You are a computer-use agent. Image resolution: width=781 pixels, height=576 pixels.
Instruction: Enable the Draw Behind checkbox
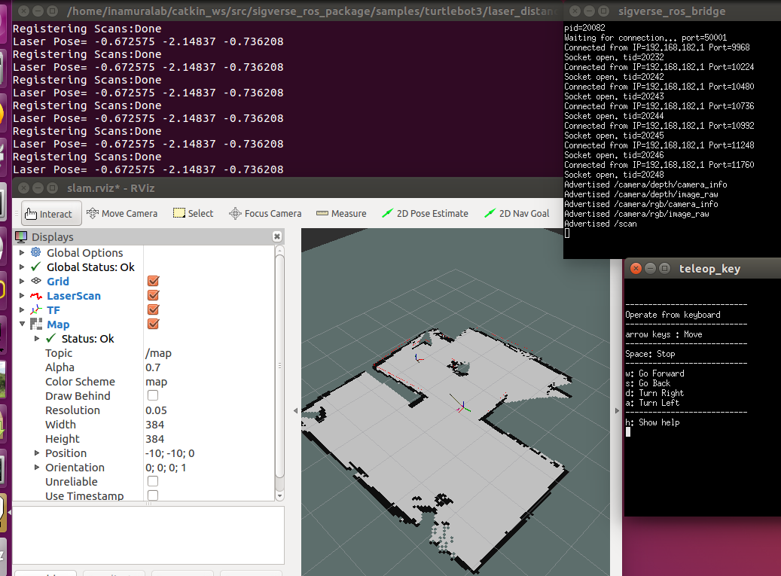[x=153, y=395]
